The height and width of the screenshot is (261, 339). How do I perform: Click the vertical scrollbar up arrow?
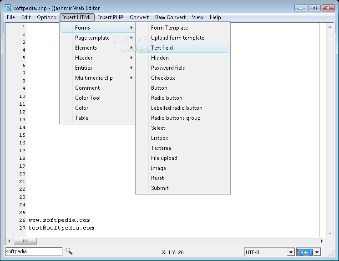tap(330, 27)
